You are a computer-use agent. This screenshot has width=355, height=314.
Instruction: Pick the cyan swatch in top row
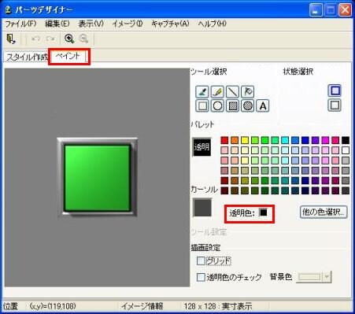[x=285, y=140]
